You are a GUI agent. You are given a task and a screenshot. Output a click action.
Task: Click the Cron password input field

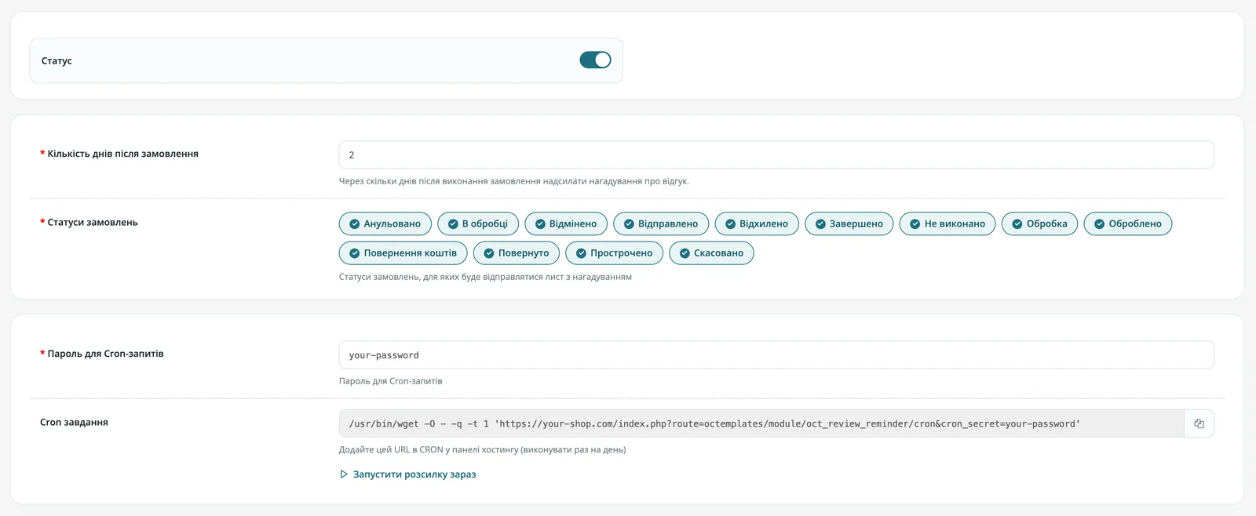(776, 355)
